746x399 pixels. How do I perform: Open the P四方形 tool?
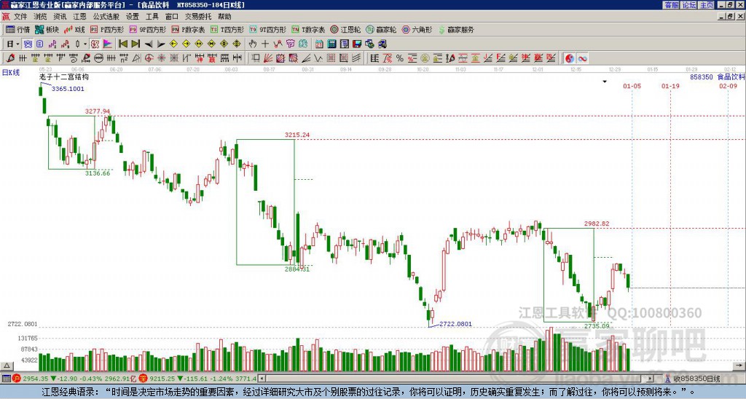tap(107, 29)
